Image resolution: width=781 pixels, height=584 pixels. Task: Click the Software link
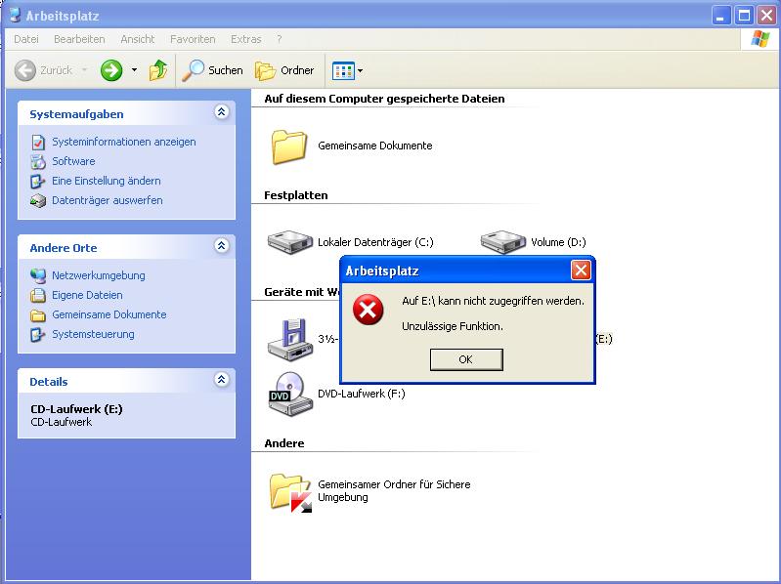pos(73,161)
